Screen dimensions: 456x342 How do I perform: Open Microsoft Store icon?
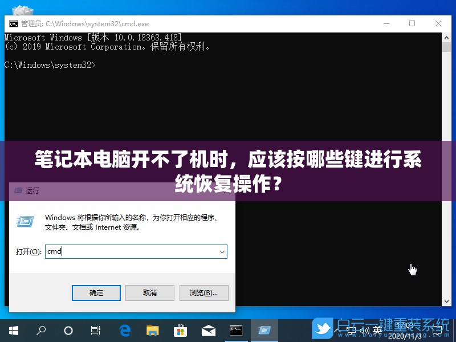pos(180,331)
